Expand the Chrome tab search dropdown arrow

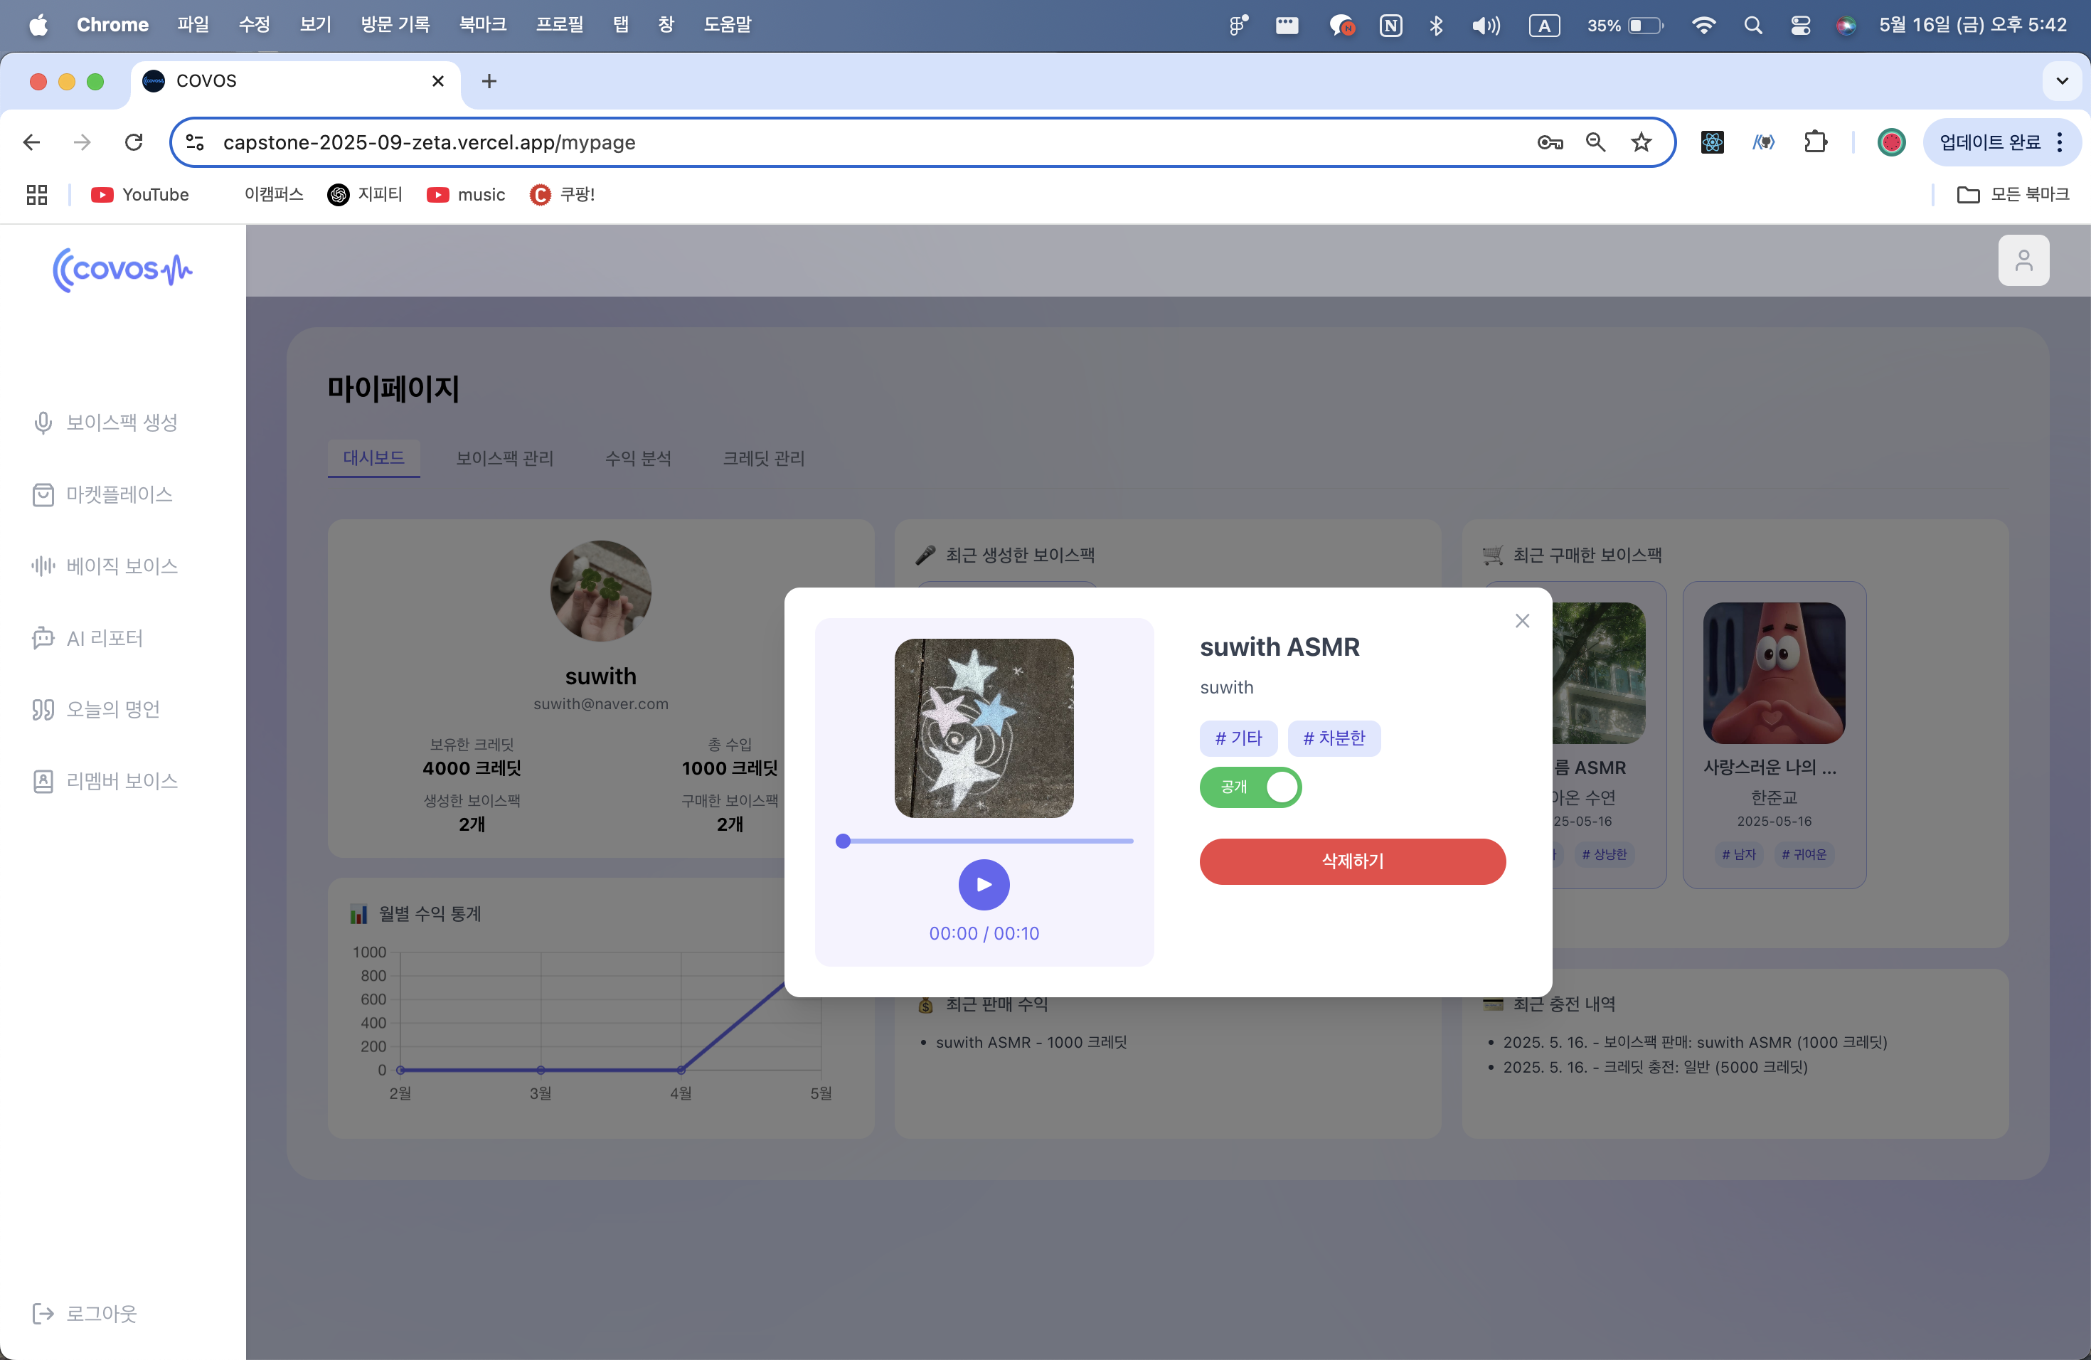pos(2061,81)
